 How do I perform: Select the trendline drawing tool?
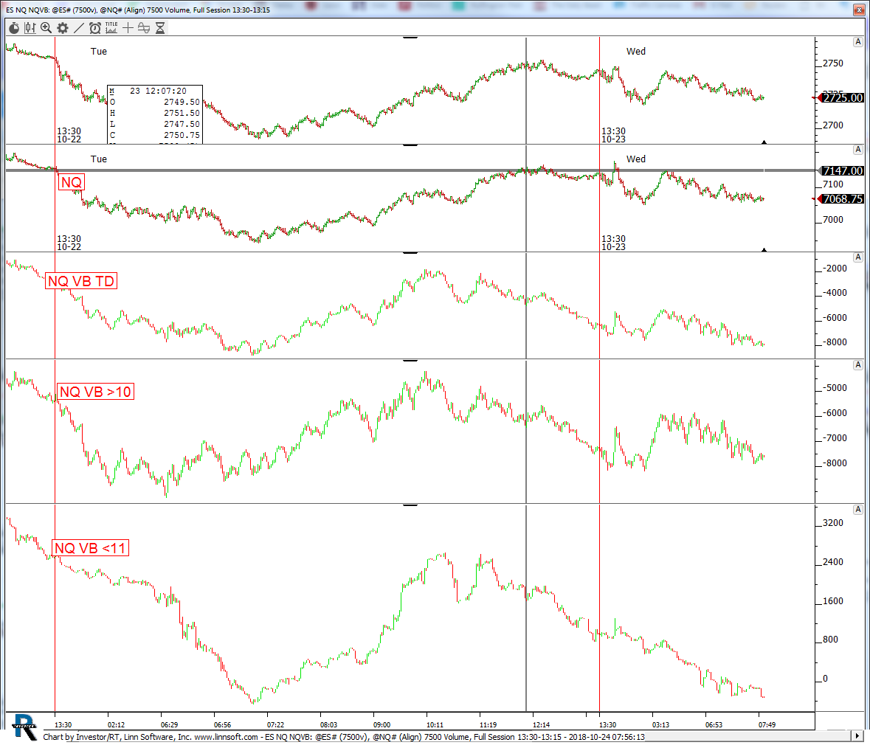(x=79, y=28)
